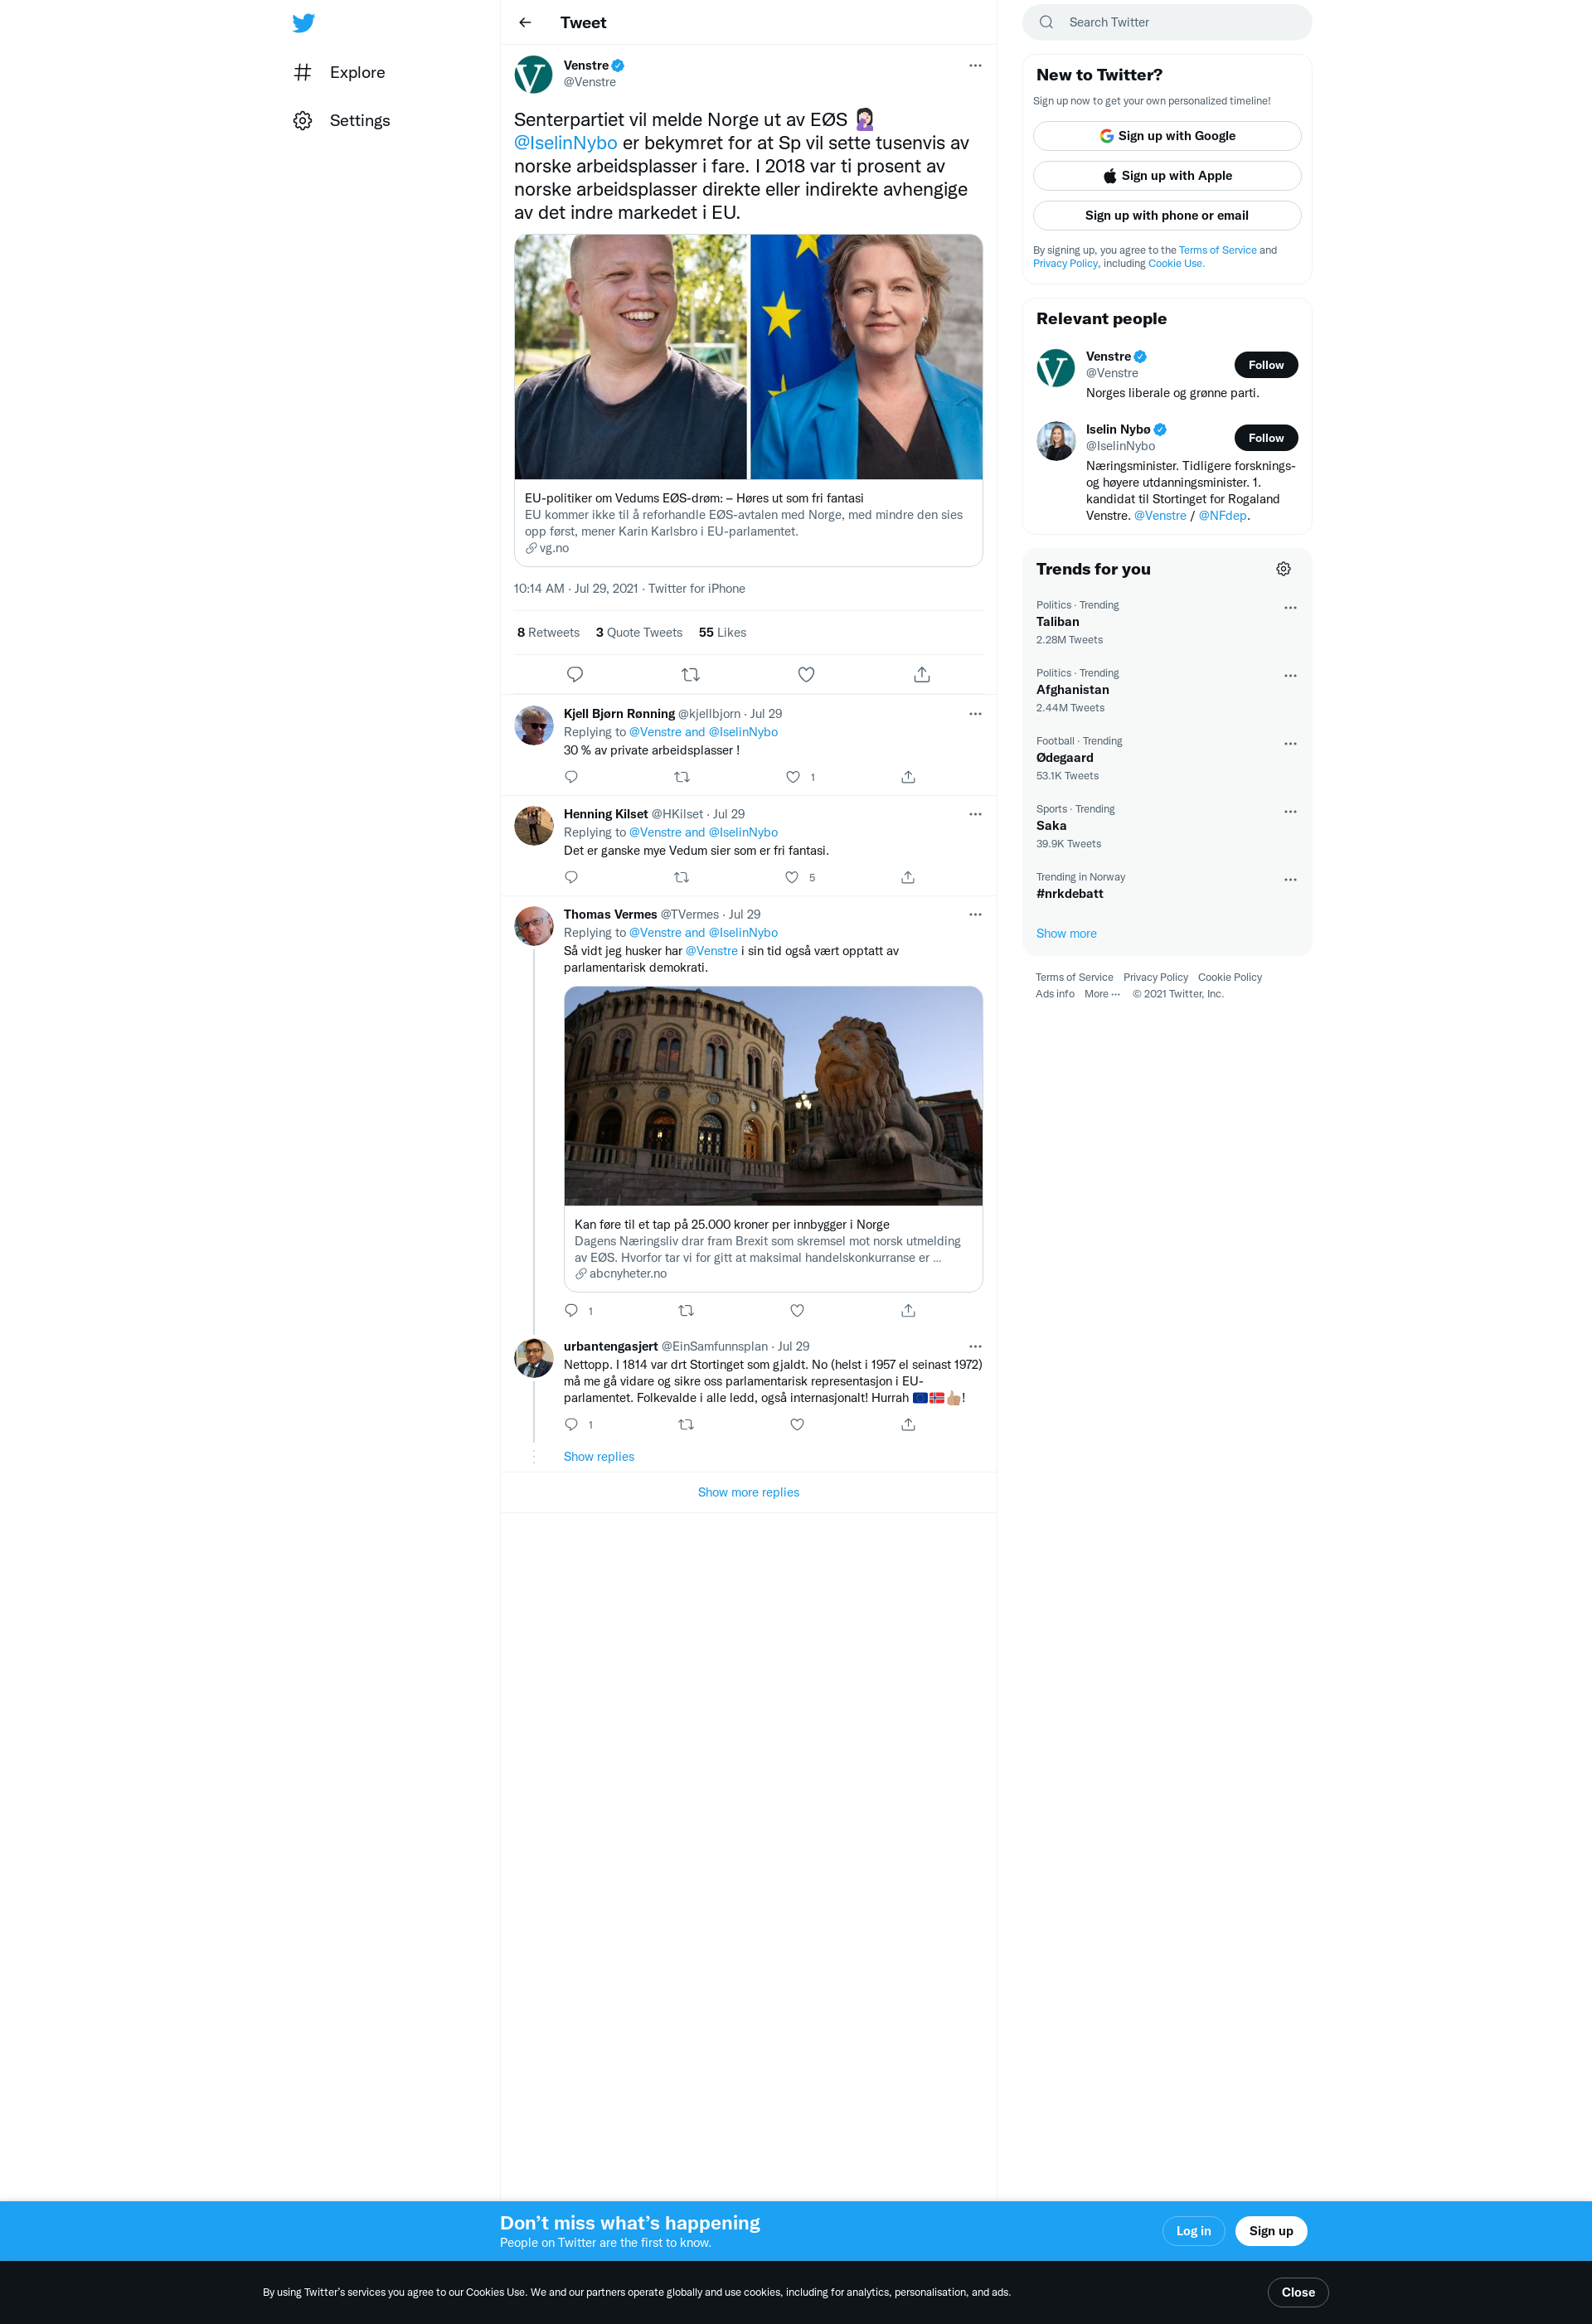Screen dimensions: 1592x2324
Task: Open Trends for you settings gear
Action: point(1283,569)
